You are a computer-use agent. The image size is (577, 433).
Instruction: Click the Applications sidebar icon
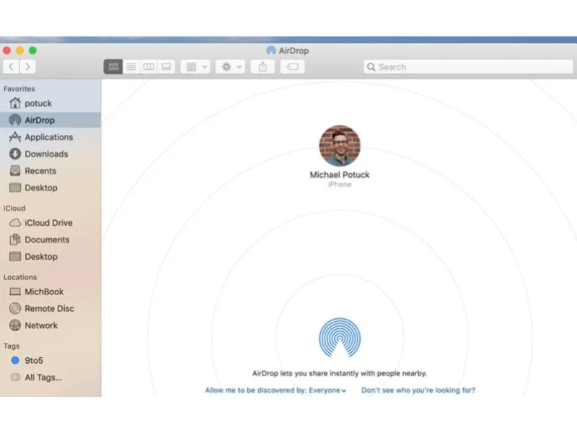click(15, 137)
